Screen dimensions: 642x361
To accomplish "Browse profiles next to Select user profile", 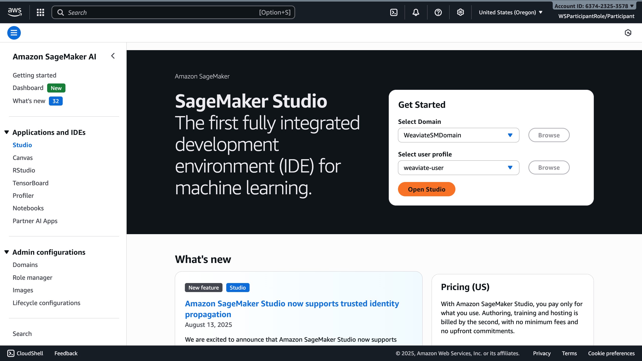I will [549, 167].
